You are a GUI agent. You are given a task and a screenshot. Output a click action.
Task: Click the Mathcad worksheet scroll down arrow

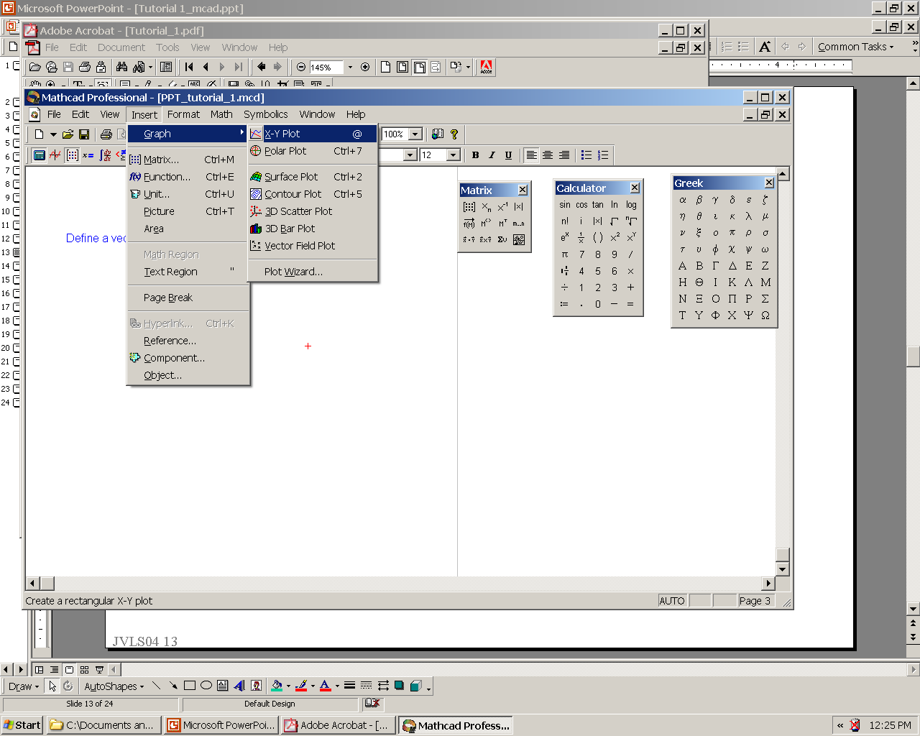coord(783,569)
